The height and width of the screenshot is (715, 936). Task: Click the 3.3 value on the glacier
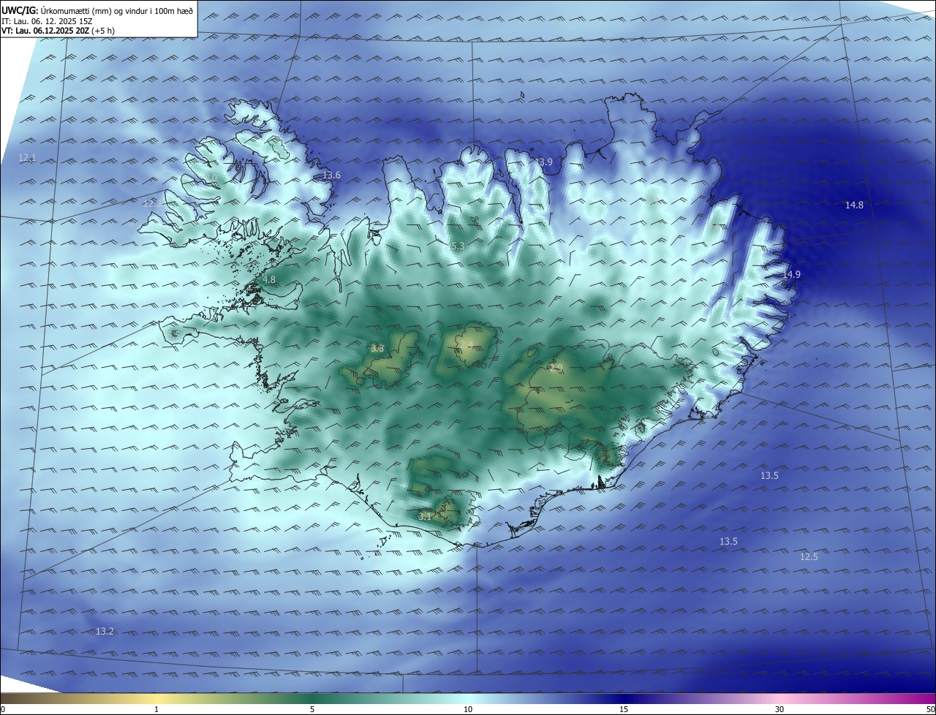point(377,349)
